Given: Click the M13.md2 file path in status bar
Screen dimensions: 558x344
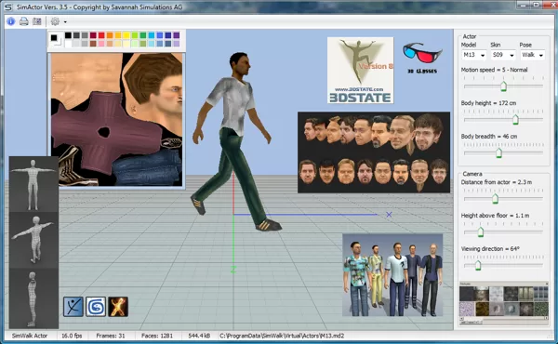Looking at the screenshot, I should pyautogui.click(x=282, y=336).
